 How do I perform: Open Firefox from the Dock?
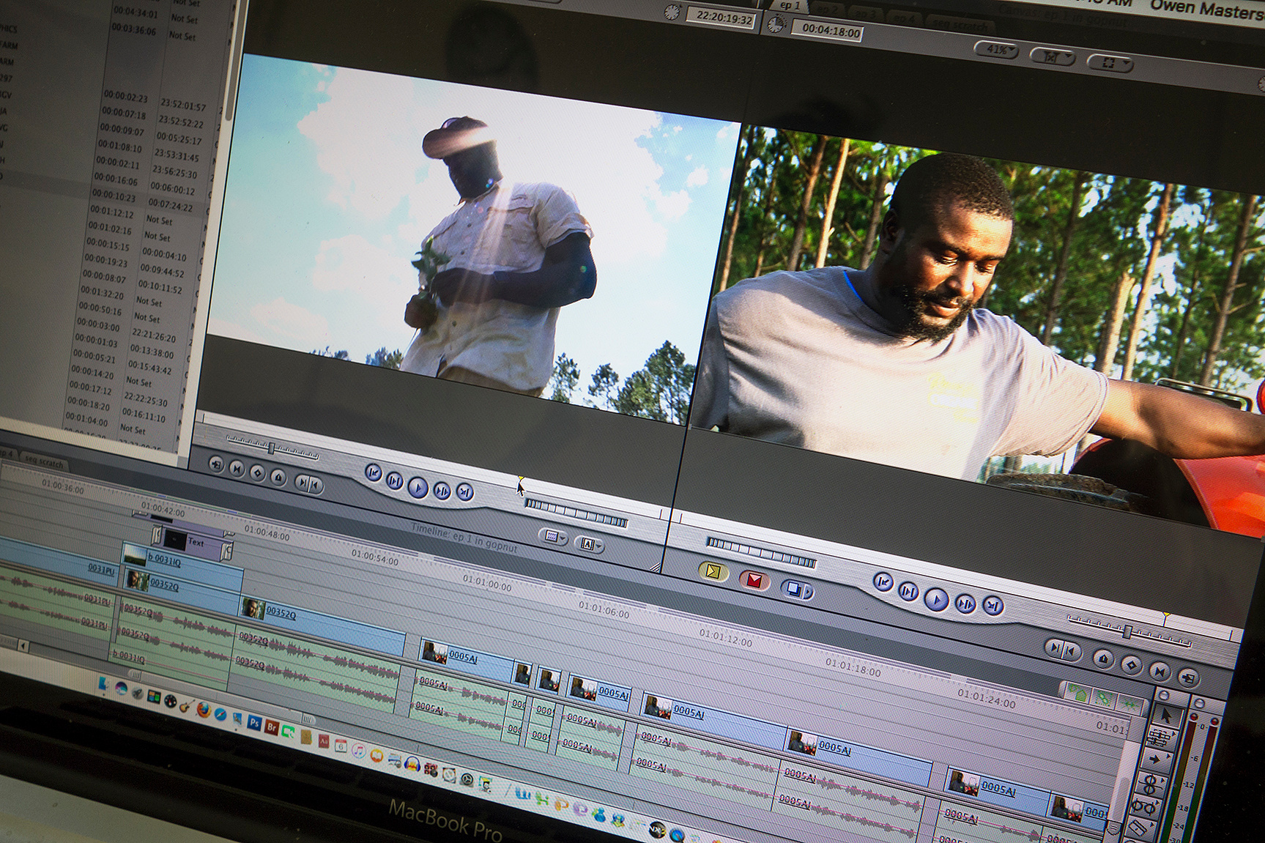pos(204,710)
